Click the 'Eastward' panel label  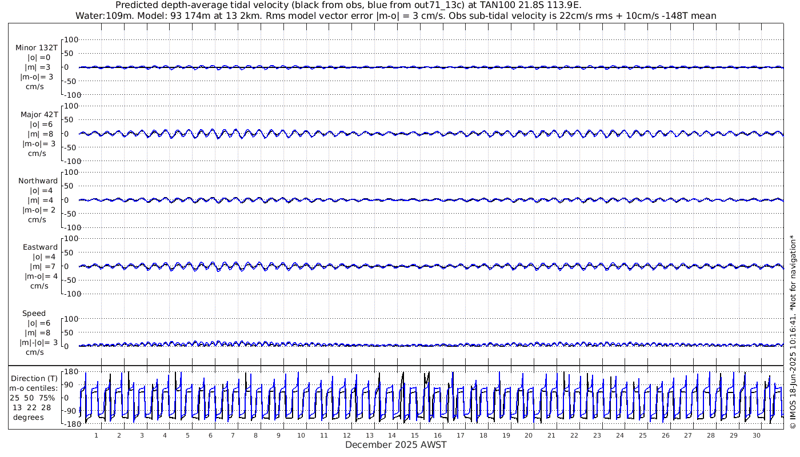click(x=40, y=247)
